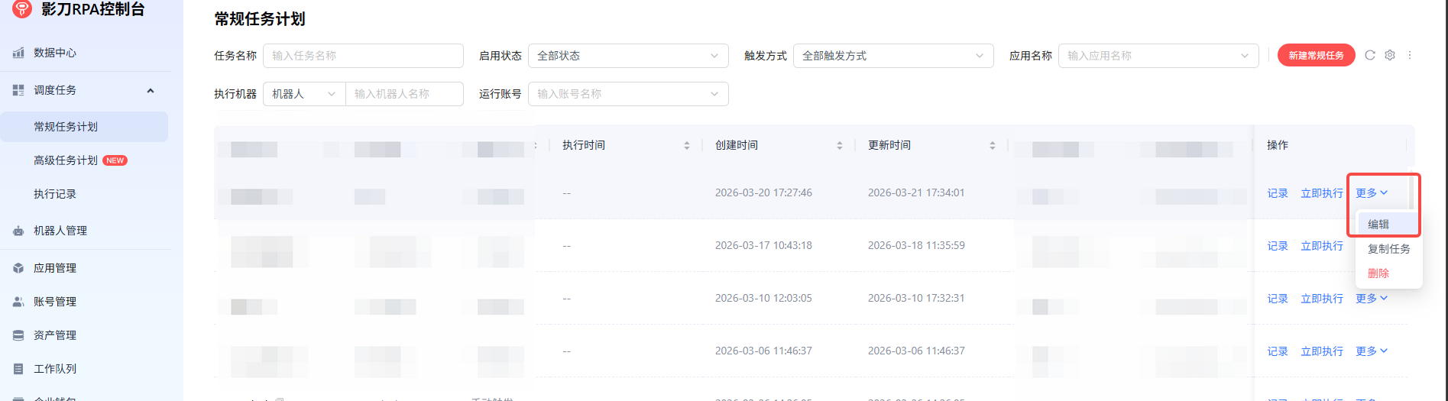This screenshot has width=1448, height=401.
Task: Open the vertical three-dot more menu
Action: 1410,55
